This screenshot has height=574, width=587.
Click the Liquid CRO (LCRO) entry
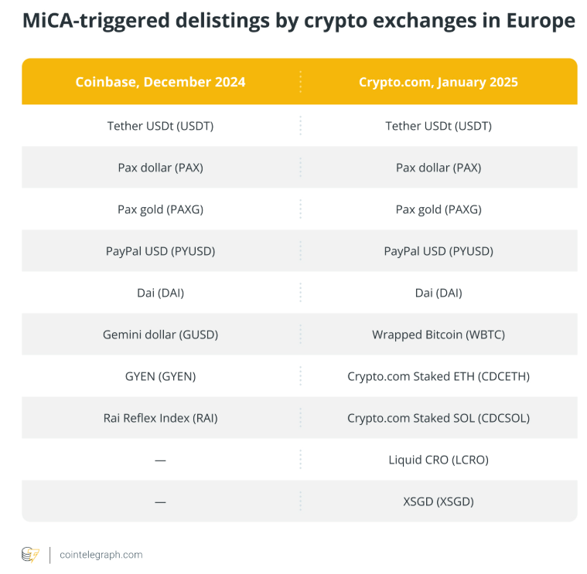pyautogui.click(x=438, y=460)
